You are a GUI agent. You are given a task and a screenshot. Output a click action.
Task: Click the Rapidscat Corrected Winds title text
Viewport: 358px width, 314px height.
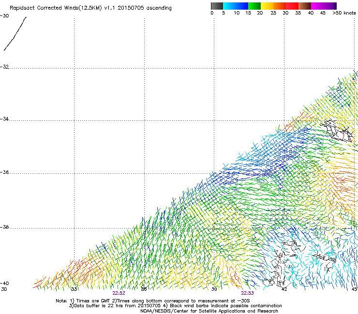click(90, 8)
